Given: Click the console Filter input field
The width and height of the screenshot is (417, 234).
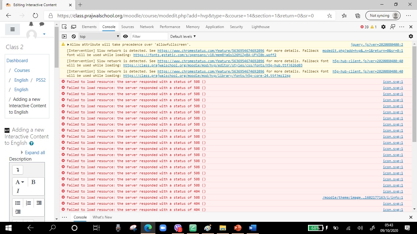Looking at the screenshot, I should [x=150, y=36].
